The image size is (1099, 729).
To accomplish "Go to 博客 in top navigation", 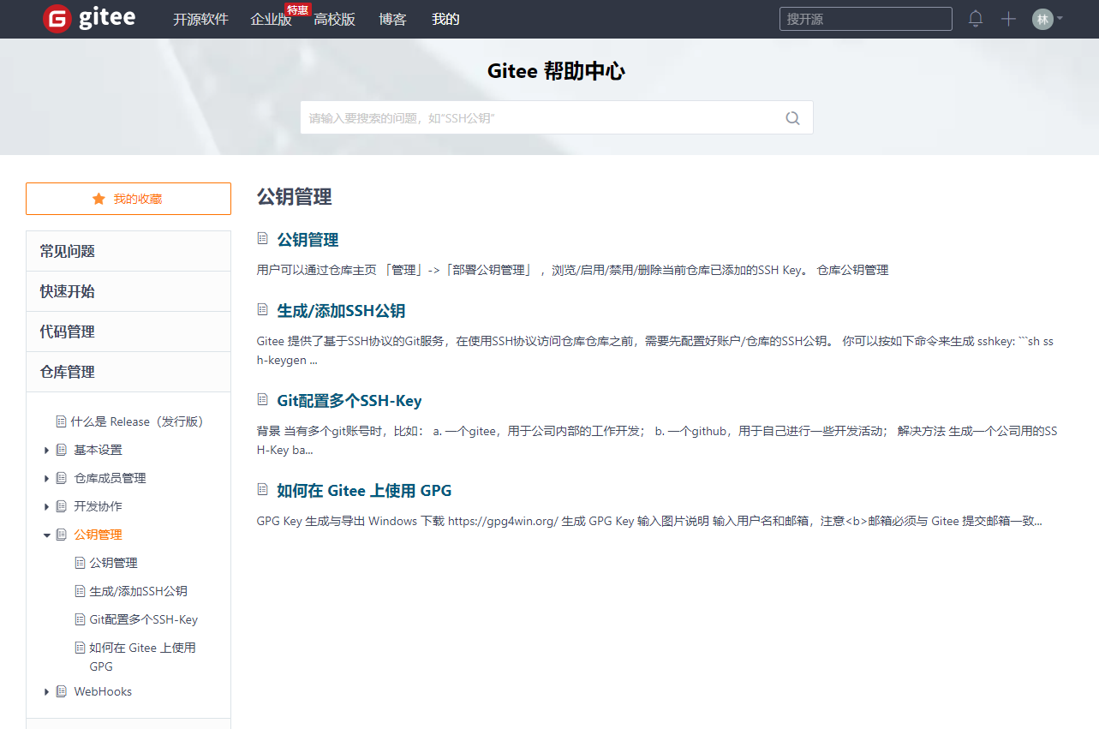I will [x=392, y=19].
